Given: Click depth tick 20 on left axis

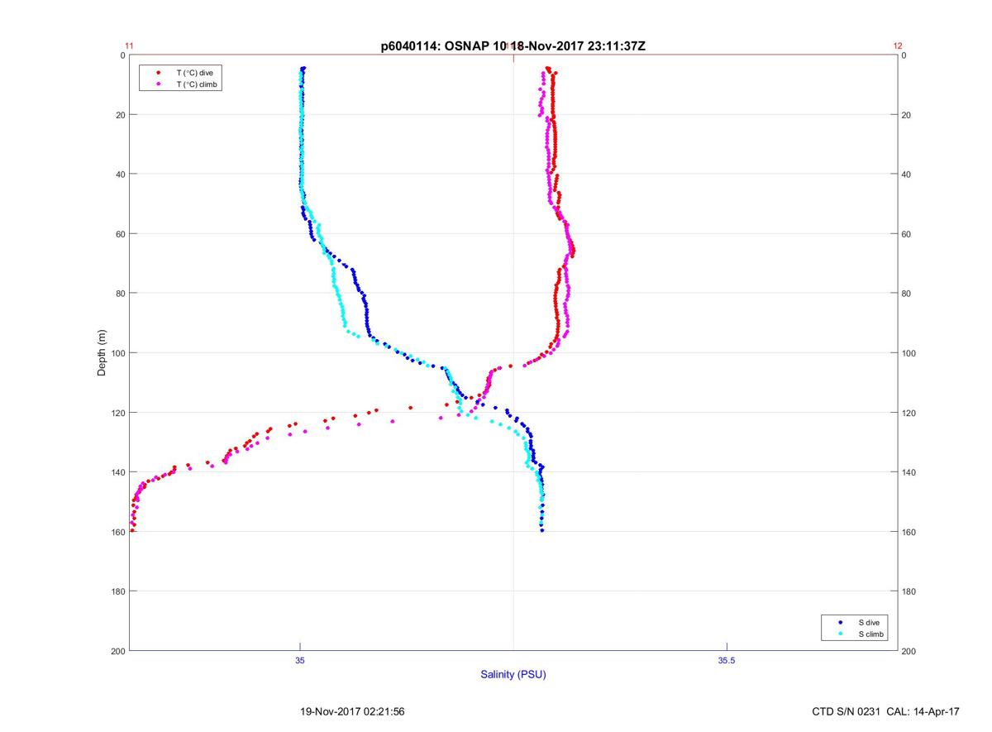Looking at the screenshot, I should click(x=120, y=115).
